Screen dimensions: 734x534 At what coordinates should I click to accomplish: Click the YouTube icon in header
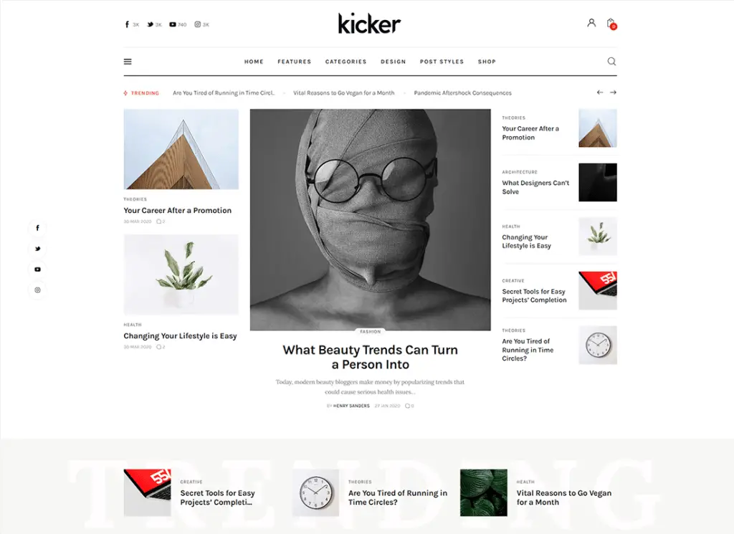[173, 24]
